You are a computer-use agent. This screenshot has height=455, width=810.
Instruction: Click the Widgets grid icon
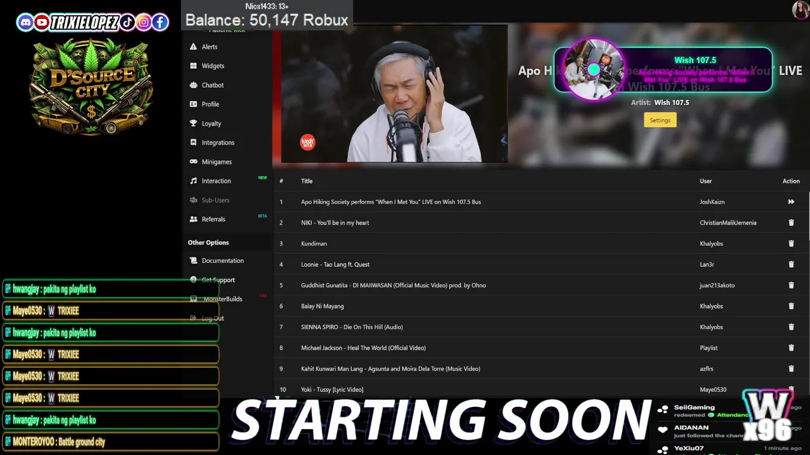point(194,66)
